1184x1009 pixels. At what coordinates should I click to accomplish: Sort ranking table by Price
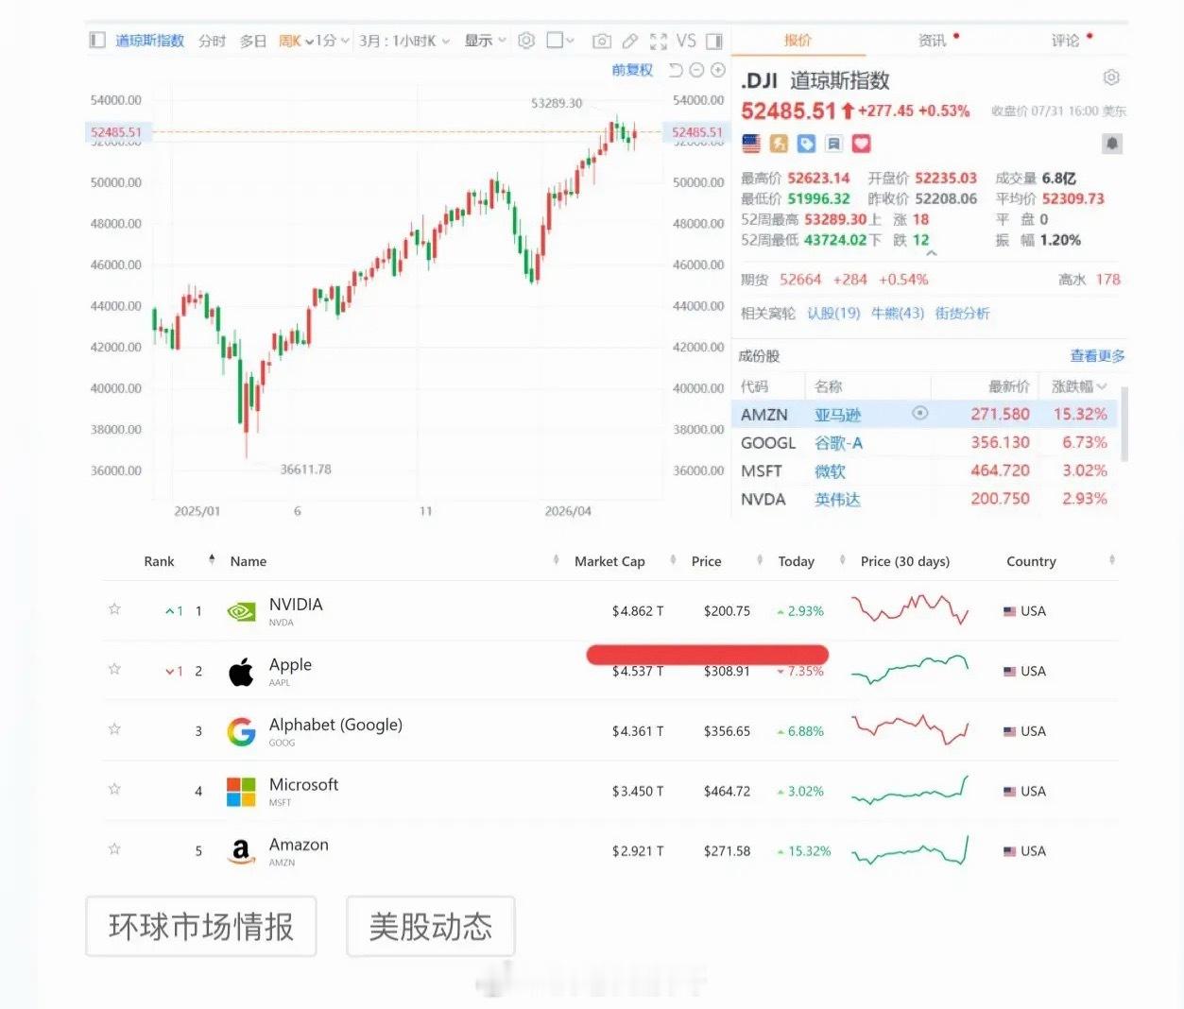coord(727,561)
